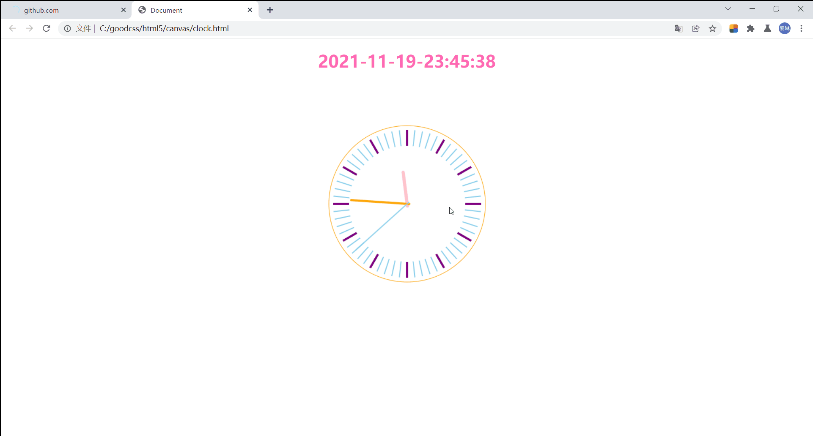Open the colorful workspace extension icon
This screenshot has width=813, height=436.
[x=733, y=28]
